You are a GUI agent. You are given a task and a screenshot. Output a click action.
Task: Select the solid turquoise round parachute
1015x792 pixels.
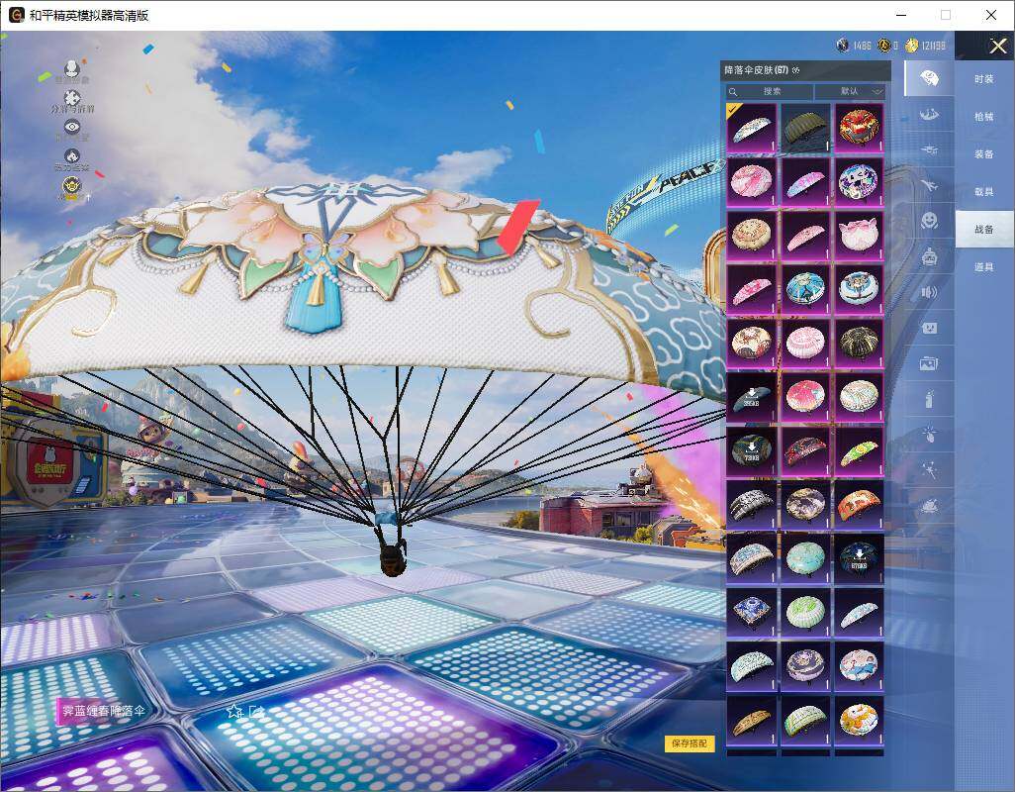pos(805,557)
